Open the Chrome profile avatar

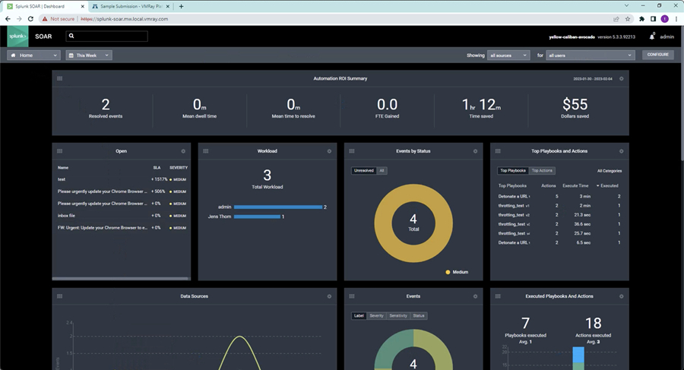(x=664, y=19)
